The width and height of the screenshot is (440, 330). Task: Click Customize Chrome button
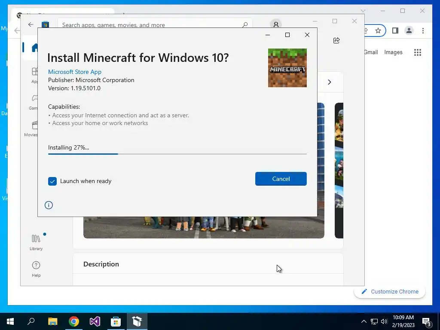point(390,292)
